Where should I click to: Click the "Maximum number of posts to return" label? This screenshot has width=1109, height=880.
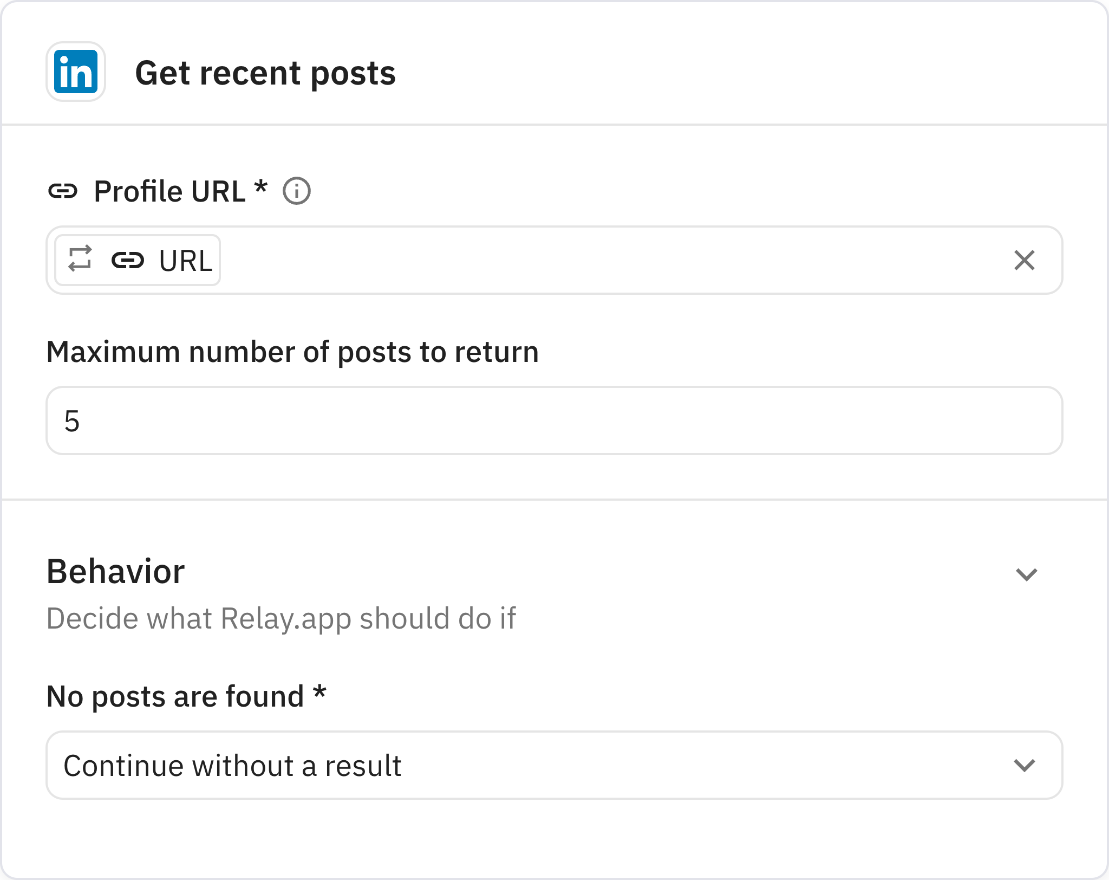click(x=292, y=352)
